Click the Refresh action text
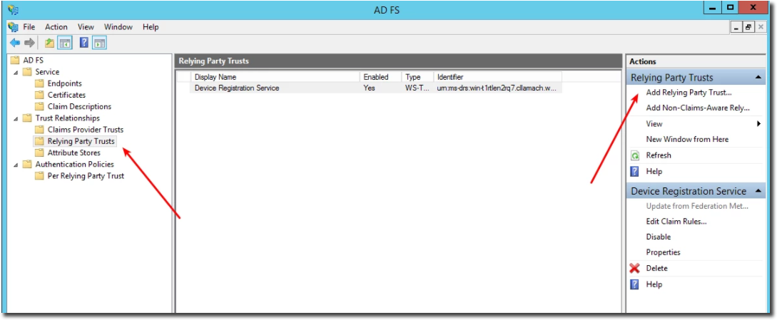The width and height of the screenshot is (777, 320). point(659,155)
